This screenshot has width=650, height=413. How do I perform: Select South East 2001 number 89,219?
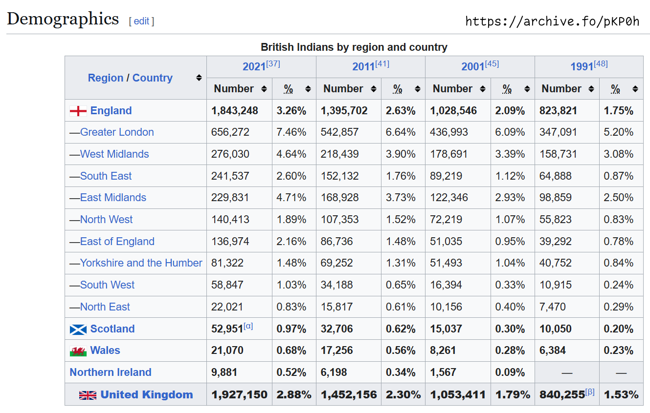(x=446, y=176)
